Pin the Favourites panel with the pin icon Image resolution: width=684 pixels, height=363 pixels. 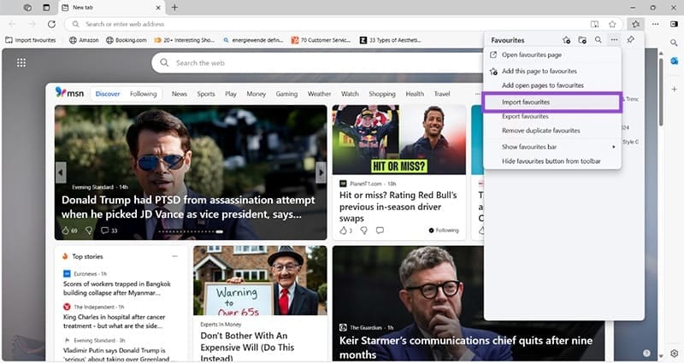630,40
